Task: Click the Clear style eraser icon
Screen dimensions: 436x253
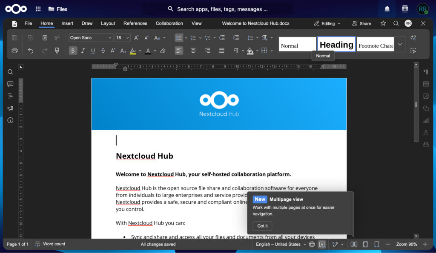Action: [163, 51]
